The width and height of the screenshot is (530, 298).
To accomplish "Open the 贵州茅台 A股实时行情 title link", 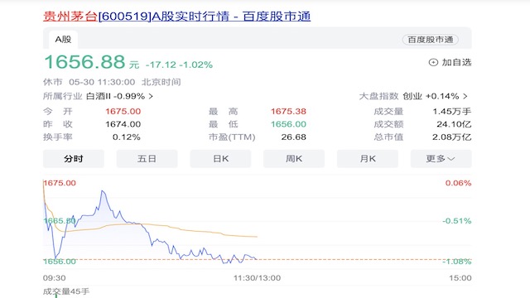I will click(x=176, y=17).
